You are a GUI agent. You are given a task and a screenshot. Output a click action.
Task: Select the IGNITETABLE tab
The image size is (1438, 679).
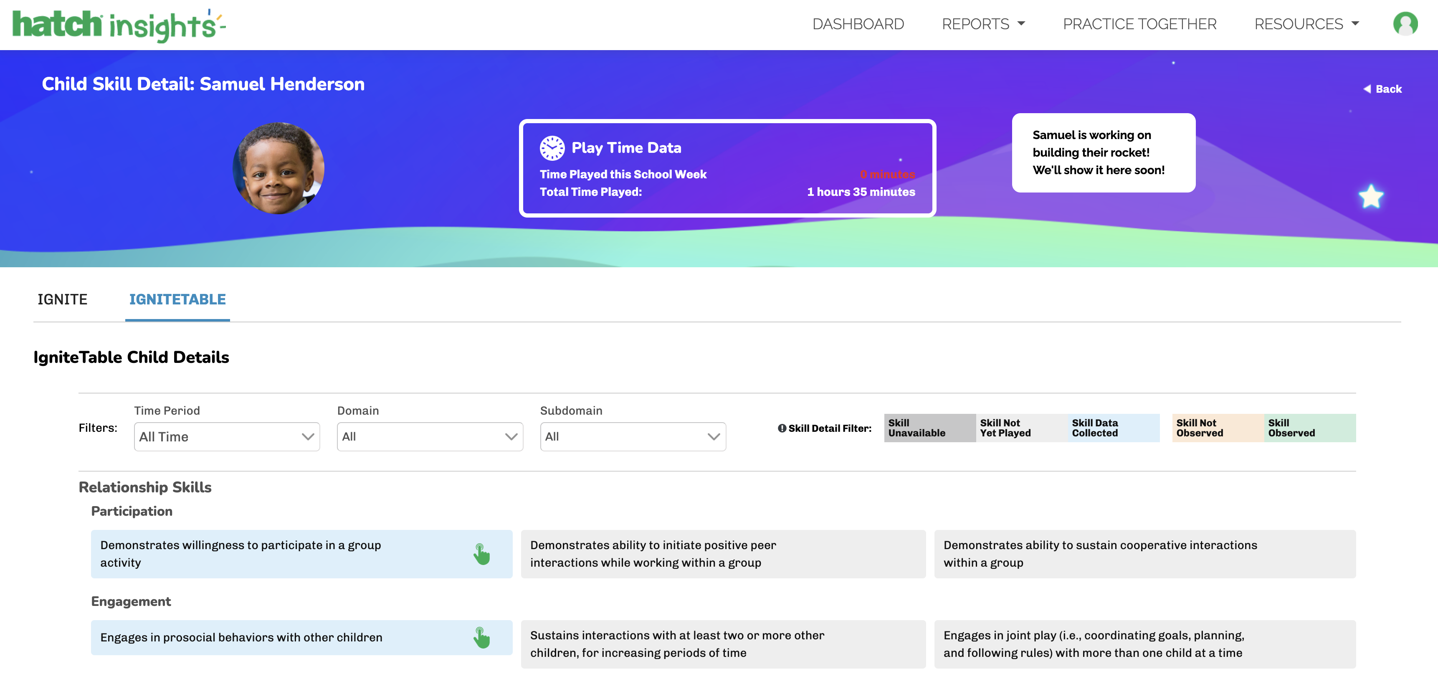177,300
